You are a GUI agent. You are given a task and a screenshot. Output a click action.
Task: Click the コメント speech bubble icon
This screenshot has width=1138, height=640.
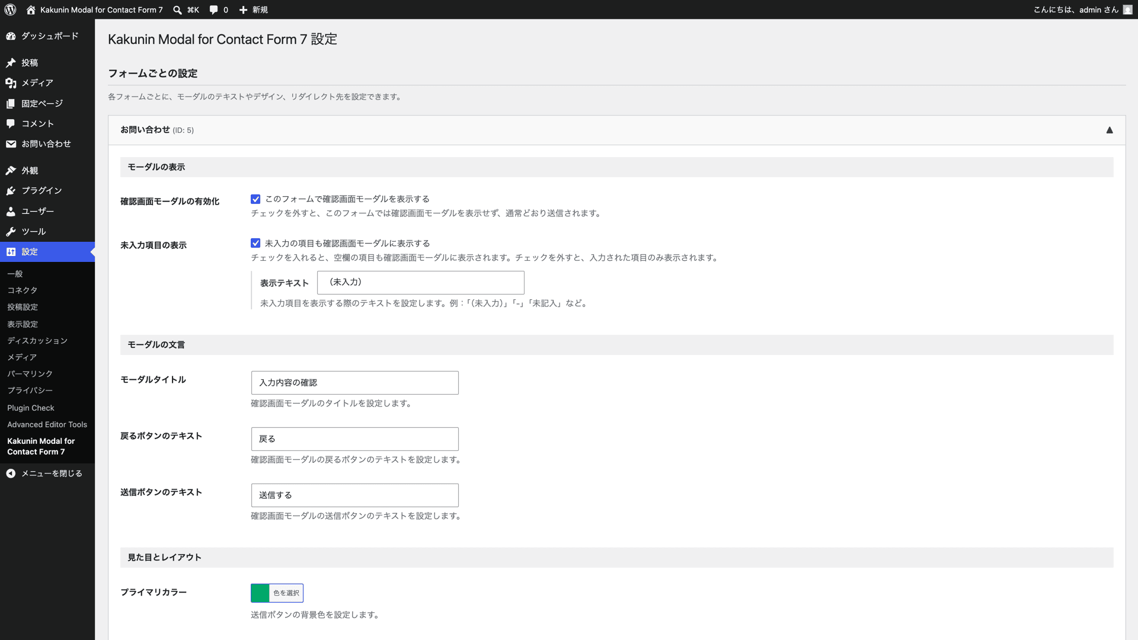(x=11, y=124)
